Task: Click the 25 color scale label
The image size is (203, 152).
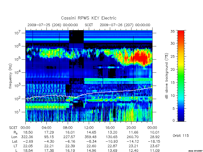Action: [x=173, y=56]
